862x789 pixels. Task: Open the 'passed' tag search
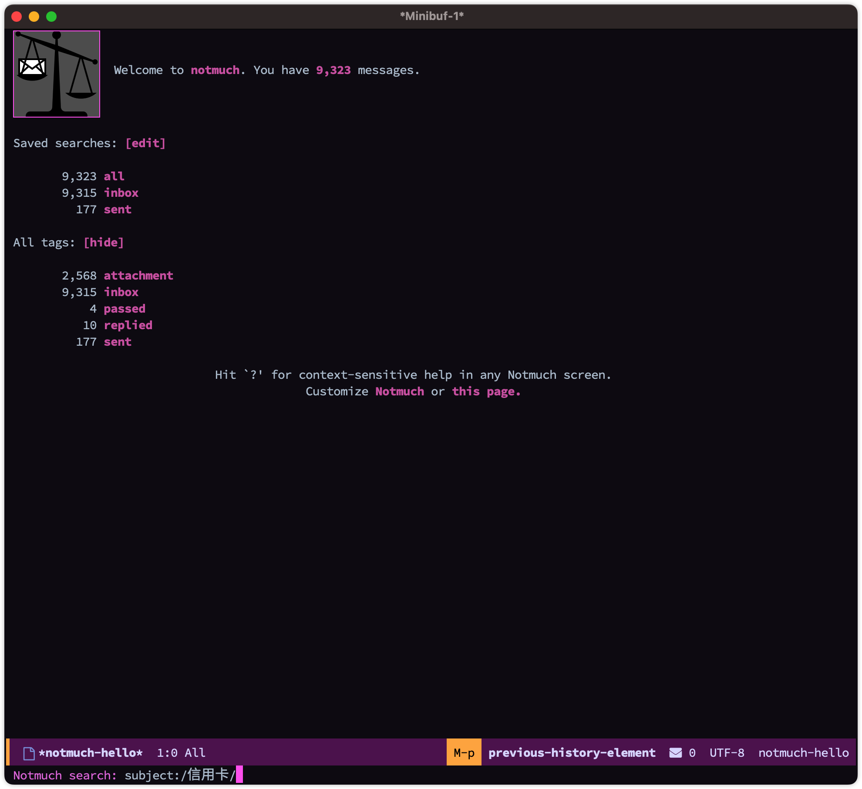[125, 309]
